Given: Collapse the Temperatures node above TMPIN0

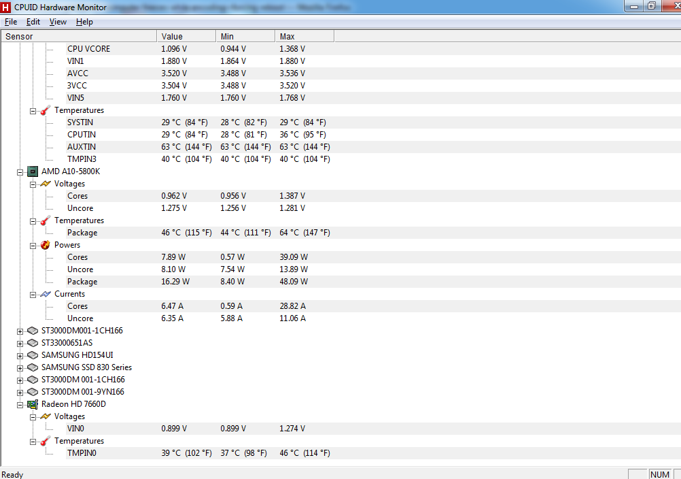Looking at the screenshot, I should click(33, 442).
